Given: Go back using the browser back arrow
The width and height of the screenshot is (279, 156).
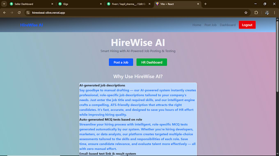Looking at the screenshot, I should [5, 13].
